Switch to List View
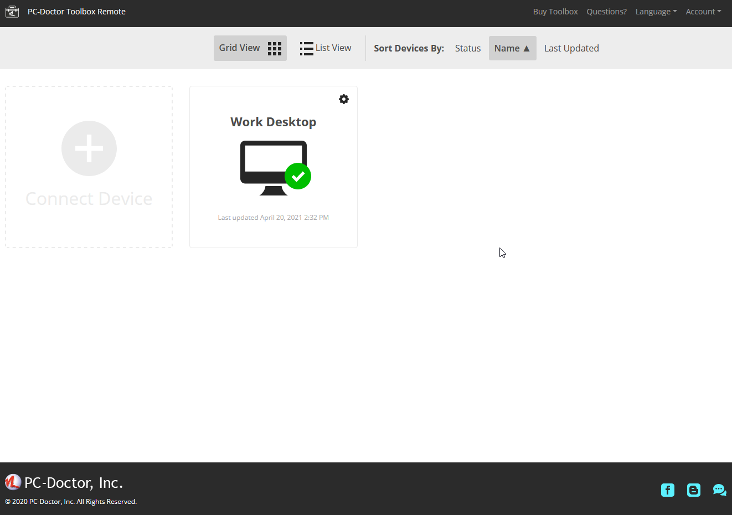 pyautogui.click(x=326, y=48)
